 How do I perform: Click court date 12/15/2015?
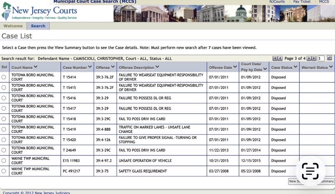click(251, 161)
